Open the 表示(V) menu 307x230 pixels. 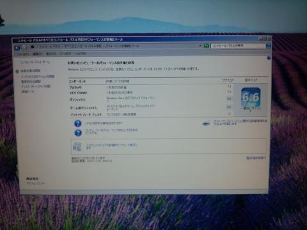point(51,54)
